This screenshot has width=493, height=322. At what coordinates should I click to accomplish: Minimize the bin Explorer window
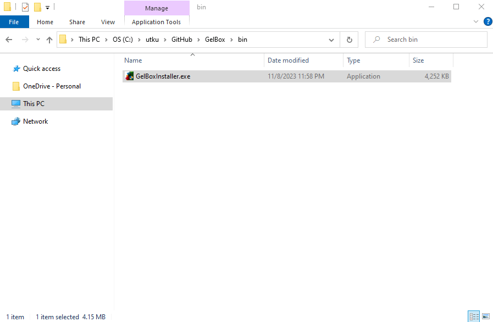click(431, 7)
